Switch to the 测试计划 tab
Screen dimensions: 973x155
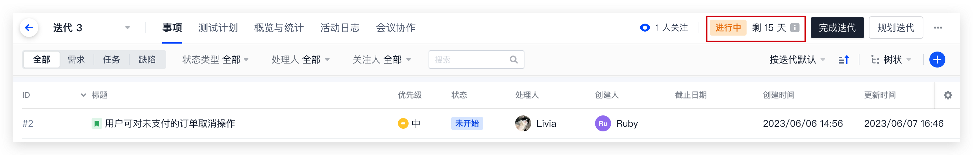[x=218, y=28]
